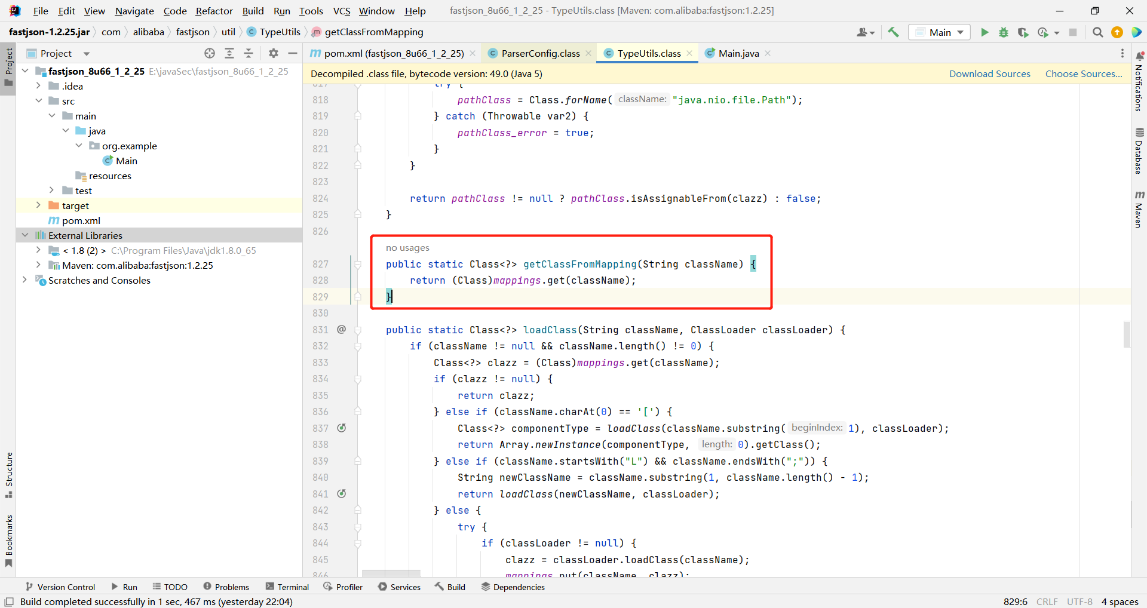Click TypeUtils breadcrumb in navigation bar
Image resolution: width=1147 pixels, height=608 pixels.
[274, 32]
